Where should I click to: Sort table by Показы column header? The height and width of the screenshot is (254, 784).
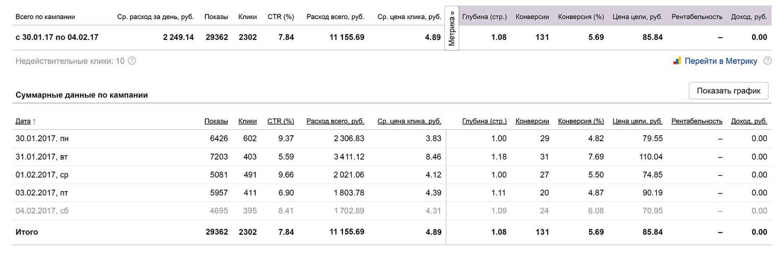pyautogui.click(x=216, y=121)
